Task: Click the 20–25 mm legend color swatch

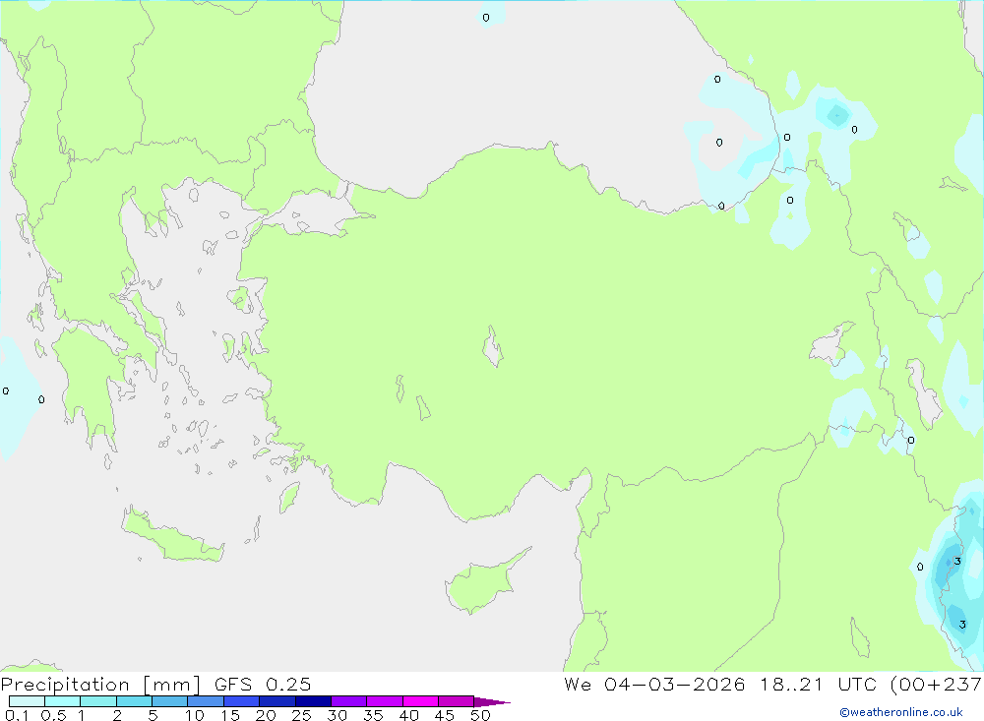Action: [277, 701]
